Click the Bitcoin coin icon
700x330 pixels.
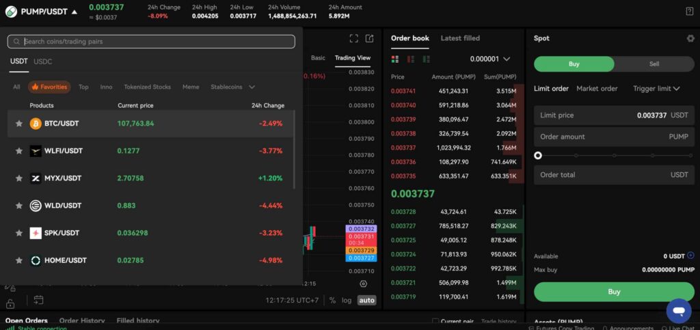coord(36,124)
